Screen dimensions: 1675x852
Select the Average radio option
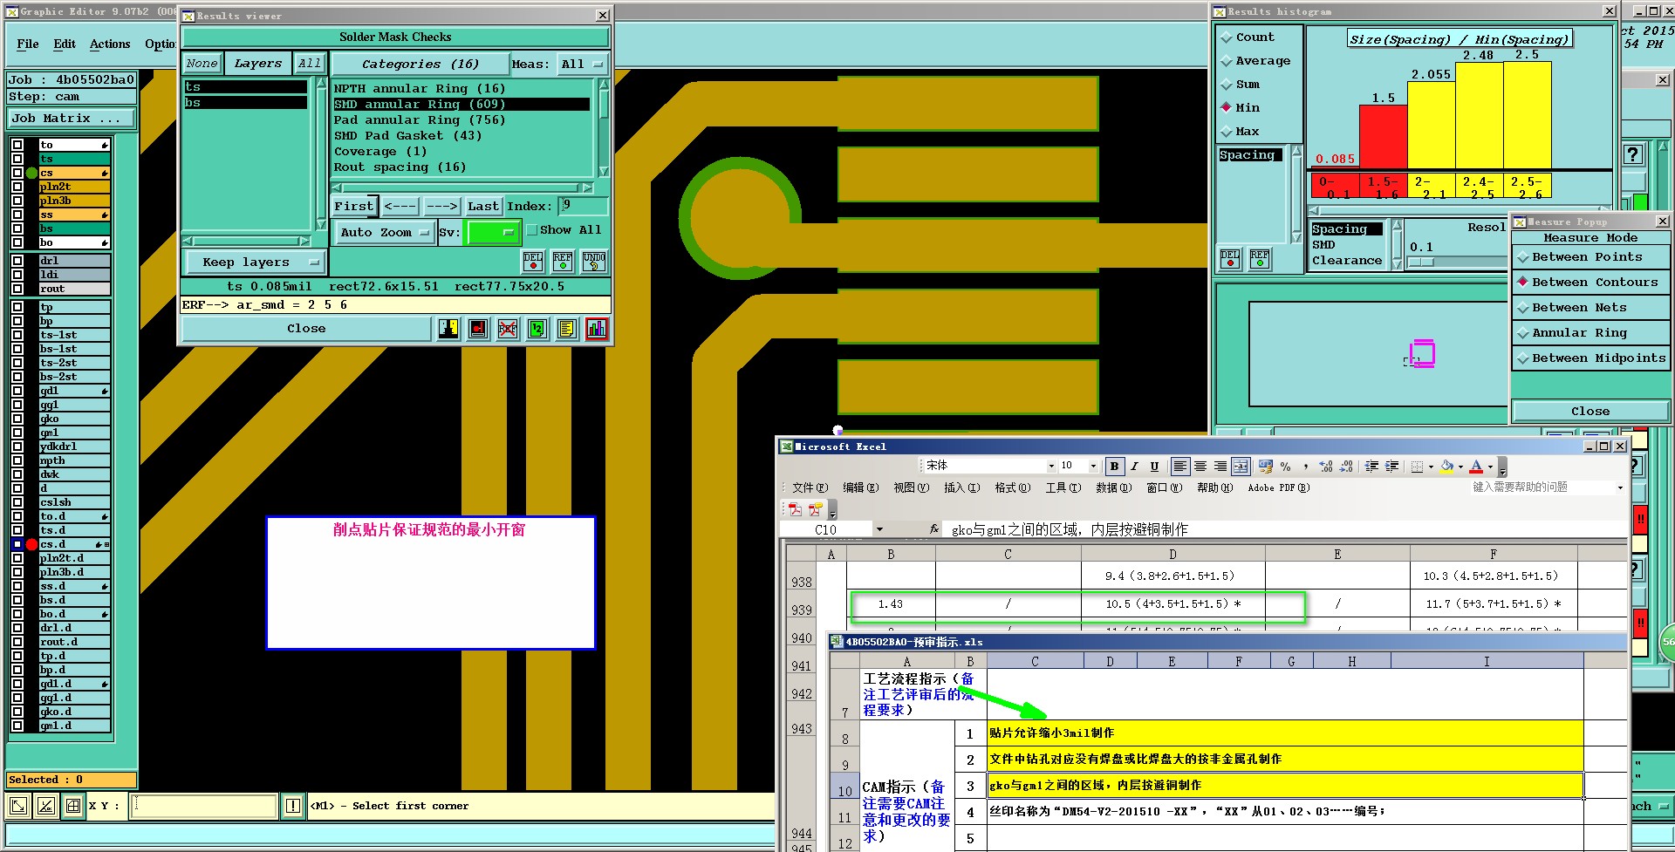1227,61
